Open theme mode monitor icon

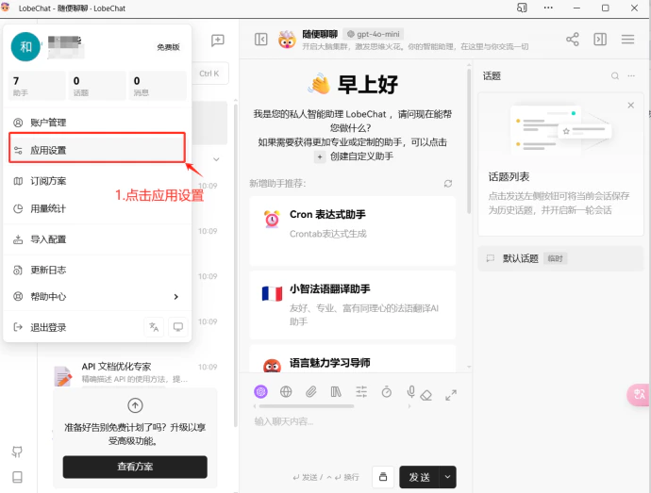click(178, 327)
